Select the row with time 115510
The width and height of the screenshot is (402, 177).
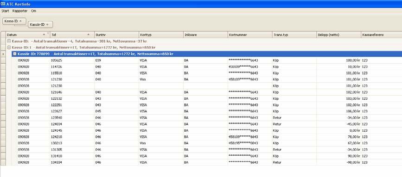[210, 73]
